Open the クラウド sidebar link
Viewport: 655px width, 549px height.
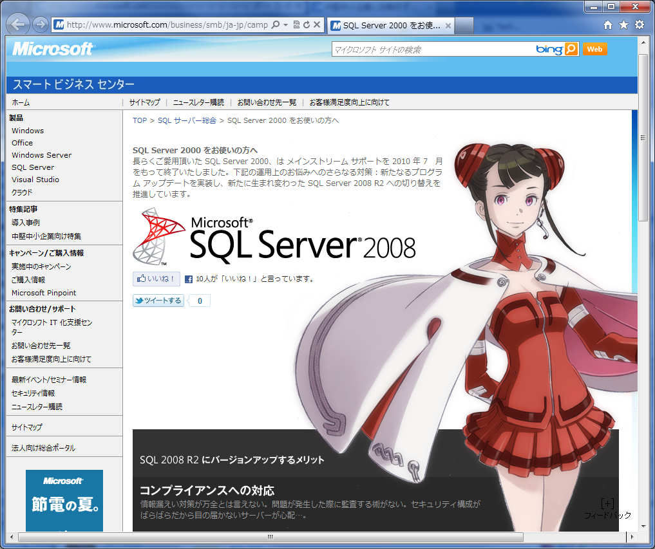coord(22,192)
